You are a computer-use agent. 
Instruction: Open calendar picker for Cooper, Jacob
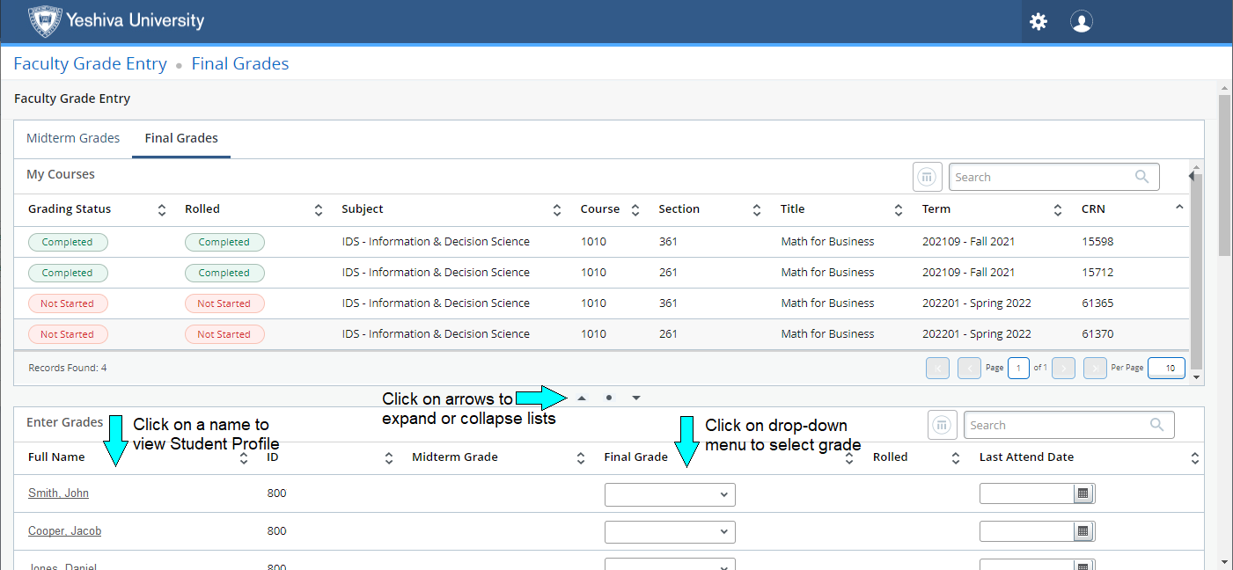1083,531
